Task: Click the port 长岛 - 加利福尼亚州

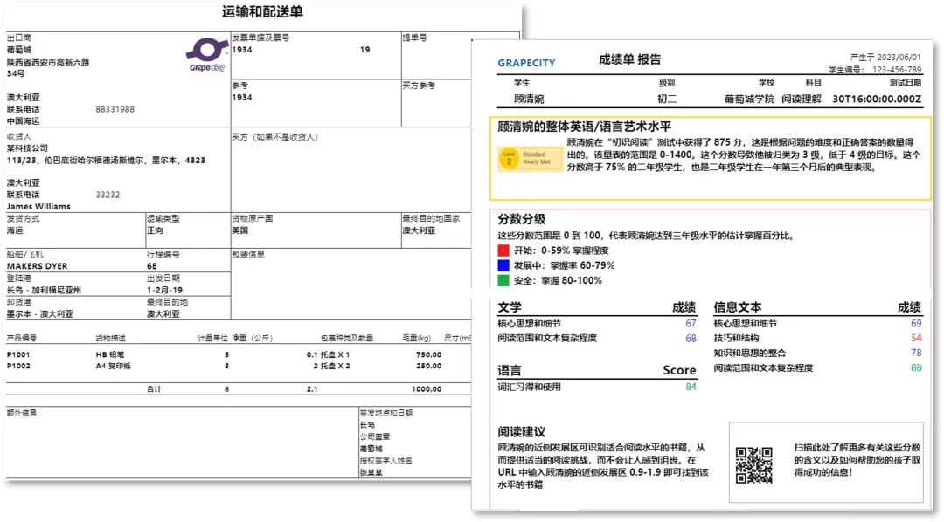Action: point(44,290)
